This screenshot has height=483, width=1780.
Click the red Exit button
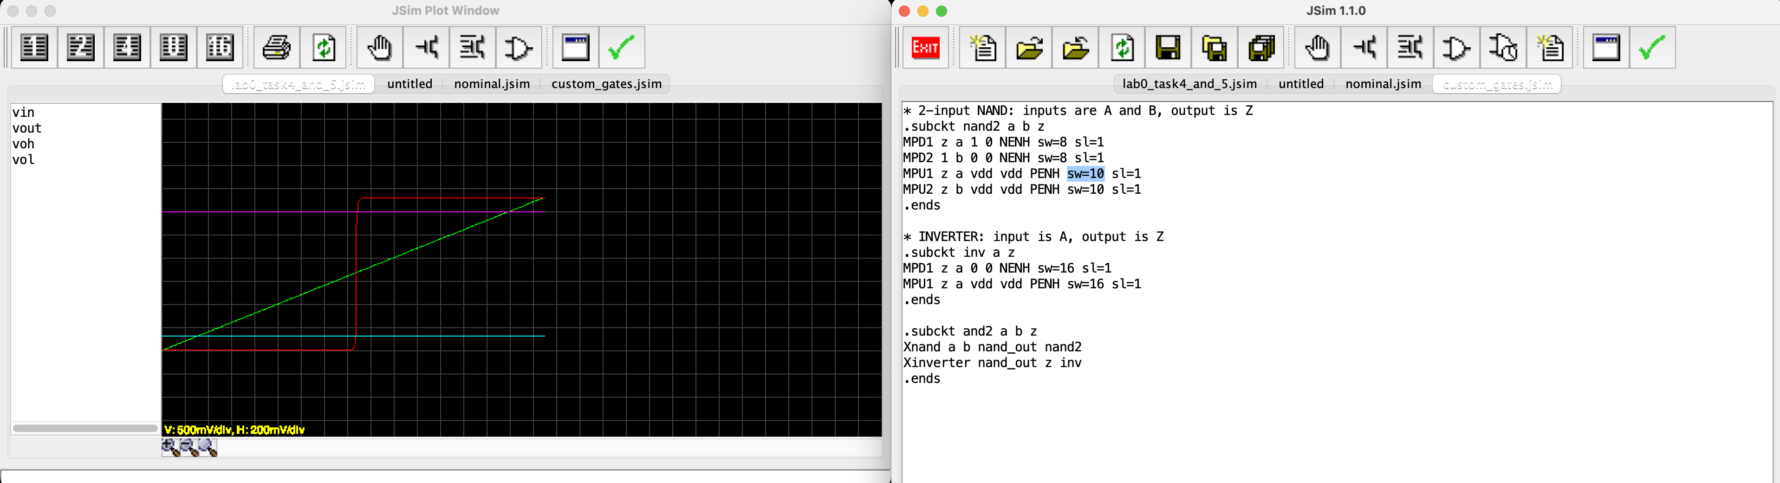tap(925, 48)
